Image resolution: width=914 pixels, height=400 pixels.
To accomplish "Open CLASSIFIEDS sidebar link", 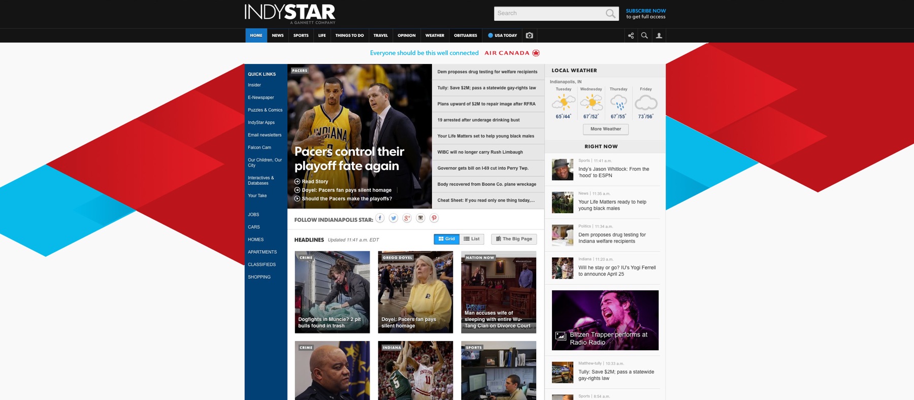I will (x=262, y=264).
